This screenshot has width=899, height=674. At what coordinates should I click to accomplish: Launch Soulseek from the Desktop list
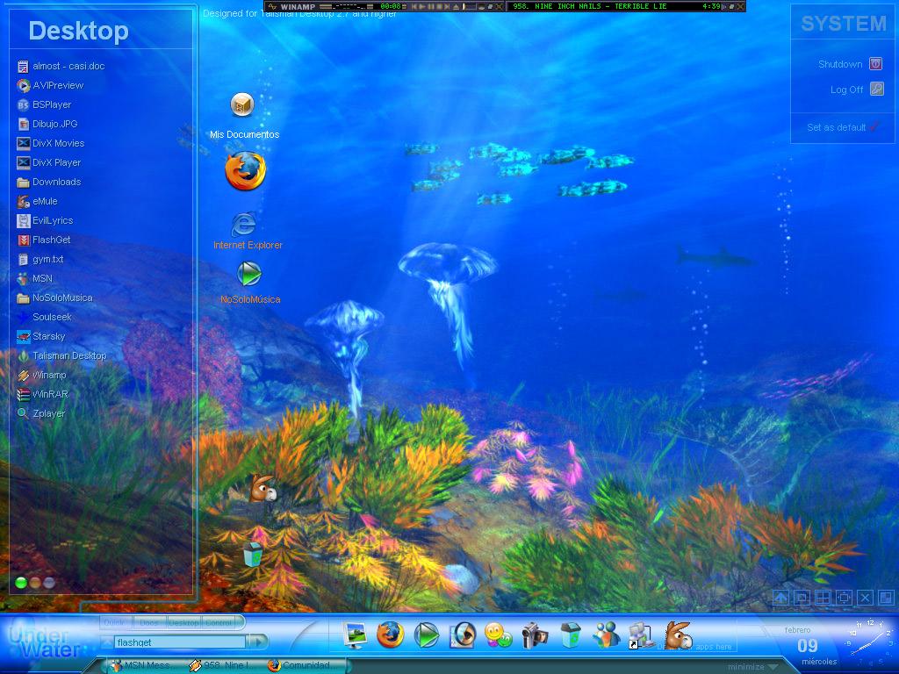click(44, 317)
